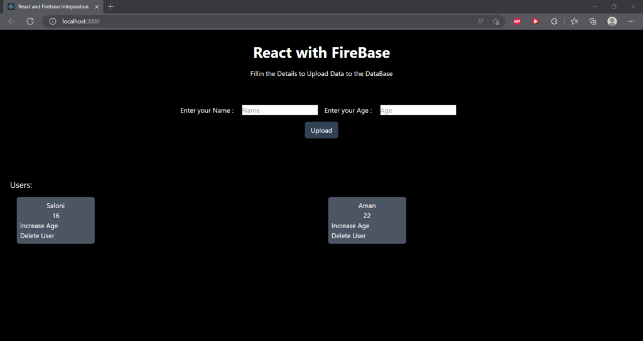Open the ABP adblock extension
Screen dimensions: 643x341
pos(517,21)
